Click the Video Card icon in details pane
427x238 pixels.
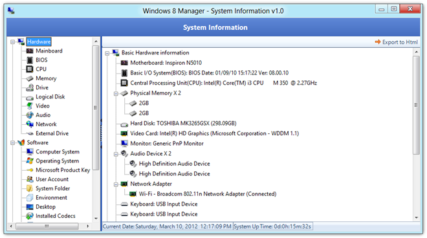click(124, 133)
